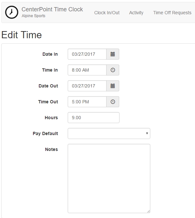Click the CenterPoint clock logo icon
This screenshot has height=218, width=195.
12,12
